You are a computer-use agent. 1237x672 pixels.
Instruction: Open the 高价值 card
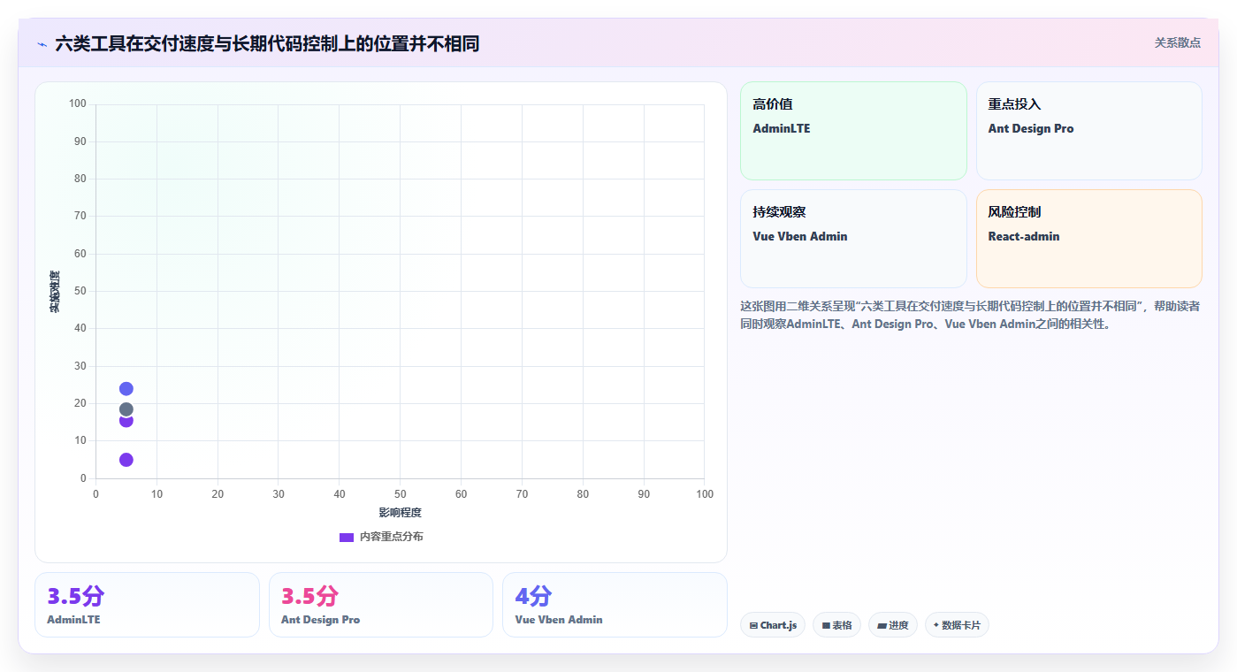pyautogui.click(x=853, y=131)
